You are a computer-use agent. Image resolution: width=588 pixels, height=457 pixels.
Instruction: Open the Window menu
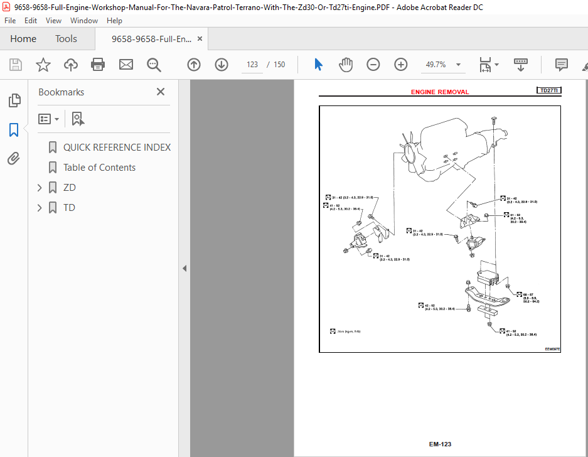pyautogui.click(x=84, y=21)
